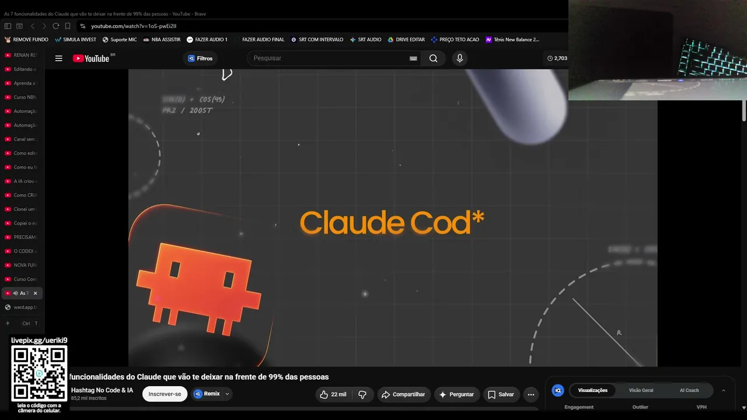Switch to the 'NOVA FUN' vertical tab
The image size is (747, 420).
coord(22,265)
